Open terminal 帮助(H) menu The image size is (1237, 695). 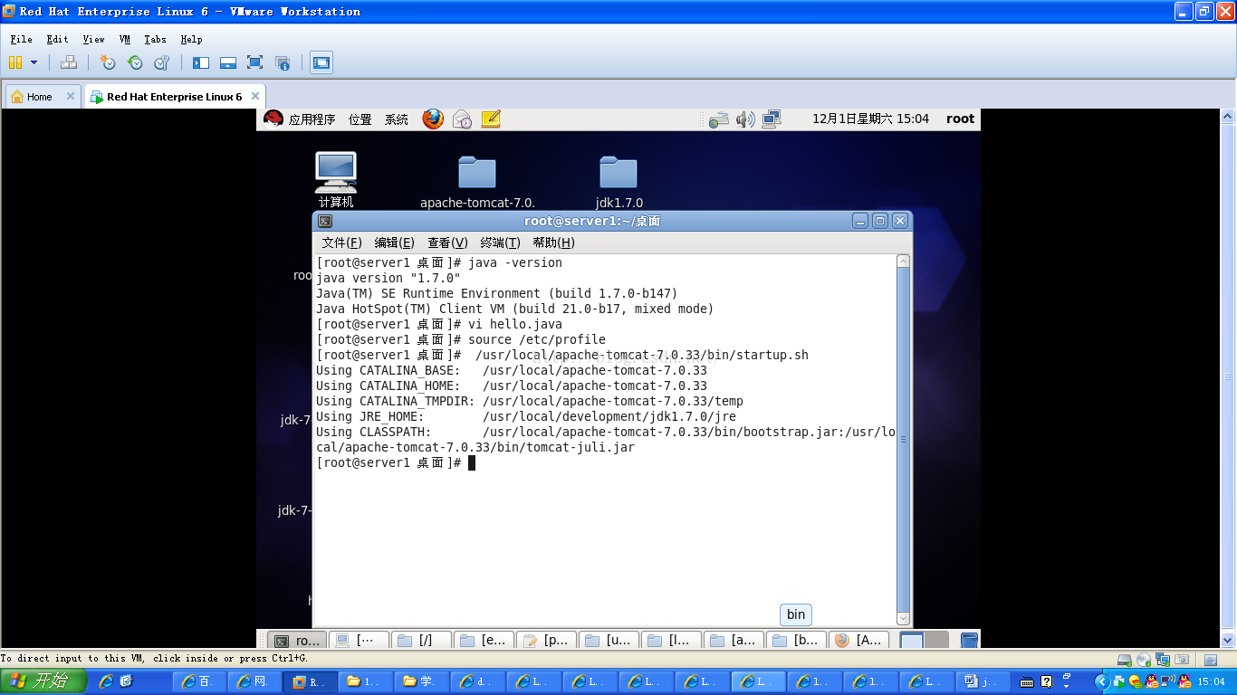pyautogui.click(x=553, y=243)
